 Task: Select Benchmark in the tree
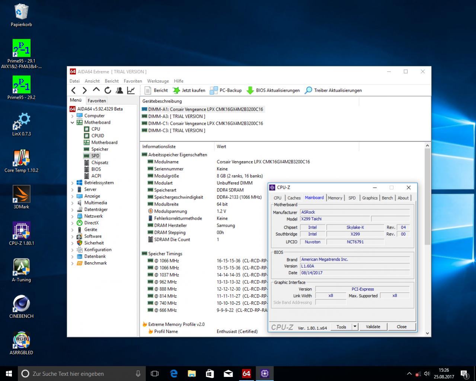(x=92, y=263)
